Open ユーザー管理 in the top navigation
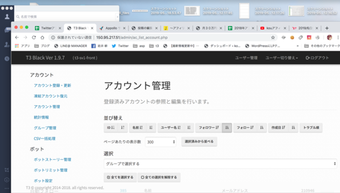Viewport: 340px width, 193px height. 246,58
